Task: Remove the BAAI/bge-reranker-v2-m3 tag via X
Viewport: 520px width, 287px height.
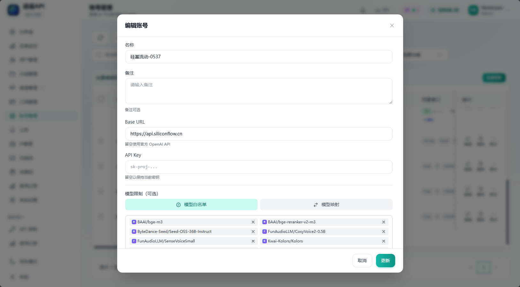Action: coord(384,222)
